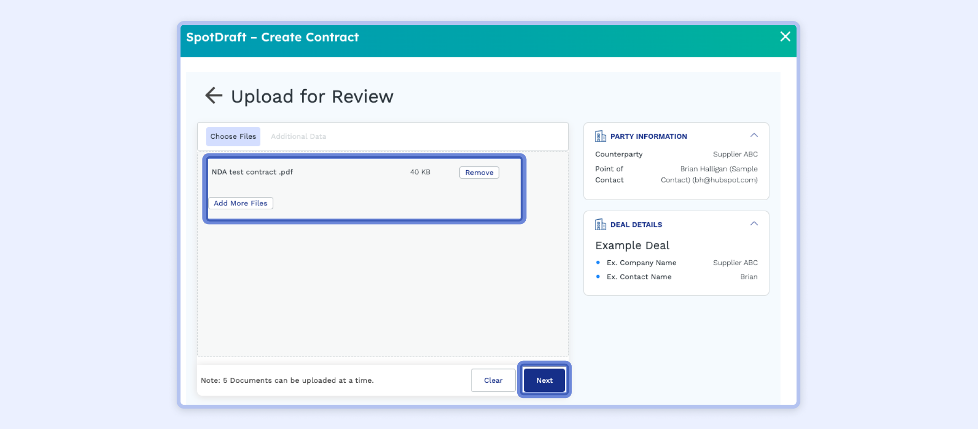Screen dimensions: 978x429
Task: Click the building icon next to PARTY INFORMATION
Action: click(600, 136)
